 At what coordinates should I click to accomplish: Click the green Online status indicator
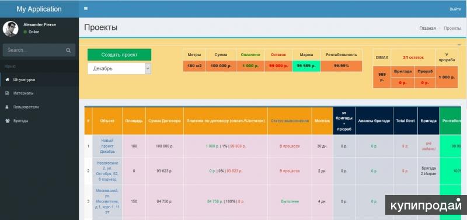click(25, 32)
